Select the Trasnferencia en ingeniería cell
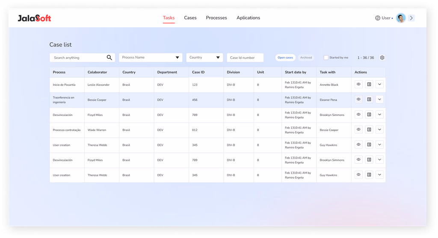The width and height of the screenshot is (438, 238). click(67, 100)
